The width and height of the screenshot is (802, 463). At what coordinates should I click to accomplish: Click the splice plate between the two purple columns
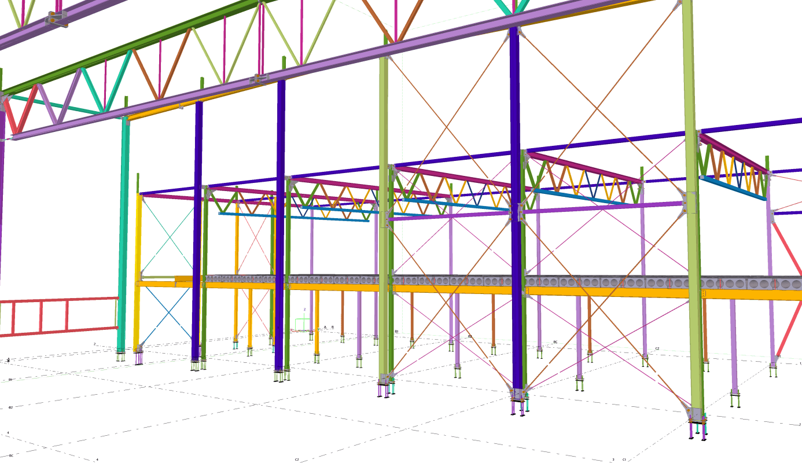click(x=260, y=78)
